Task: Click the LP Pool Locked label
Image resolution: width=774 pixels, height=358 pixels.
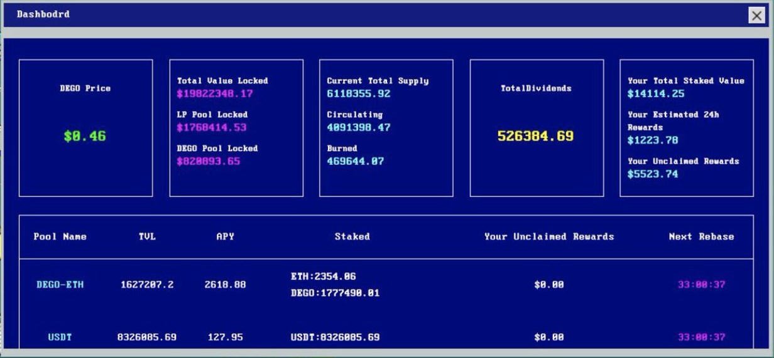Action: pos(212,115)
